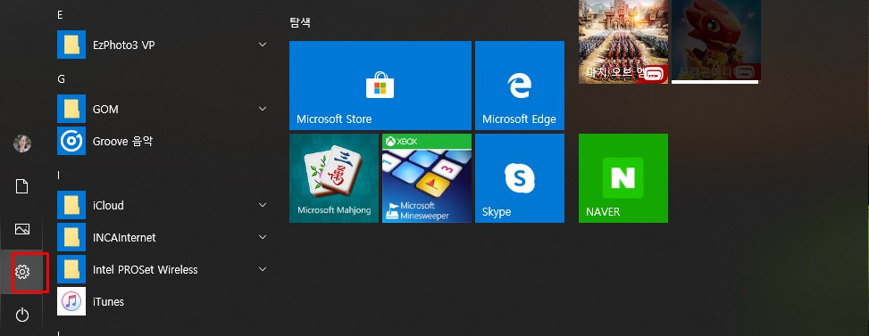Click the user account avatar
This screenshot has width=869, height=336.
click(x=22, y=143)
